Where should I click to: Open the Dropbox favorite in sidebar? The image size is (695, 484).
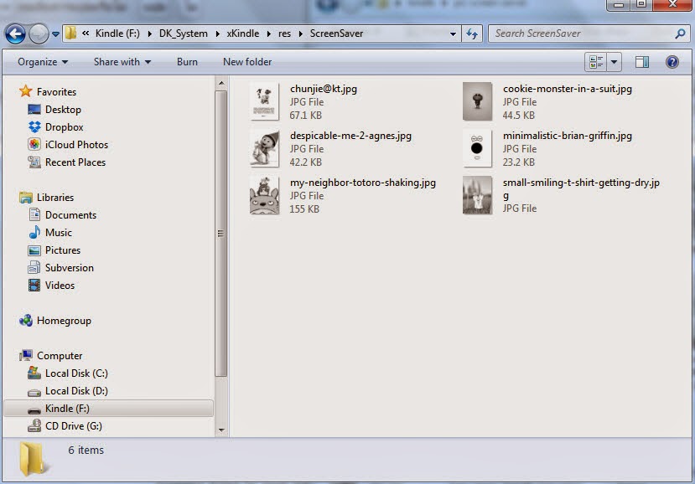click(x=64, y=127)
